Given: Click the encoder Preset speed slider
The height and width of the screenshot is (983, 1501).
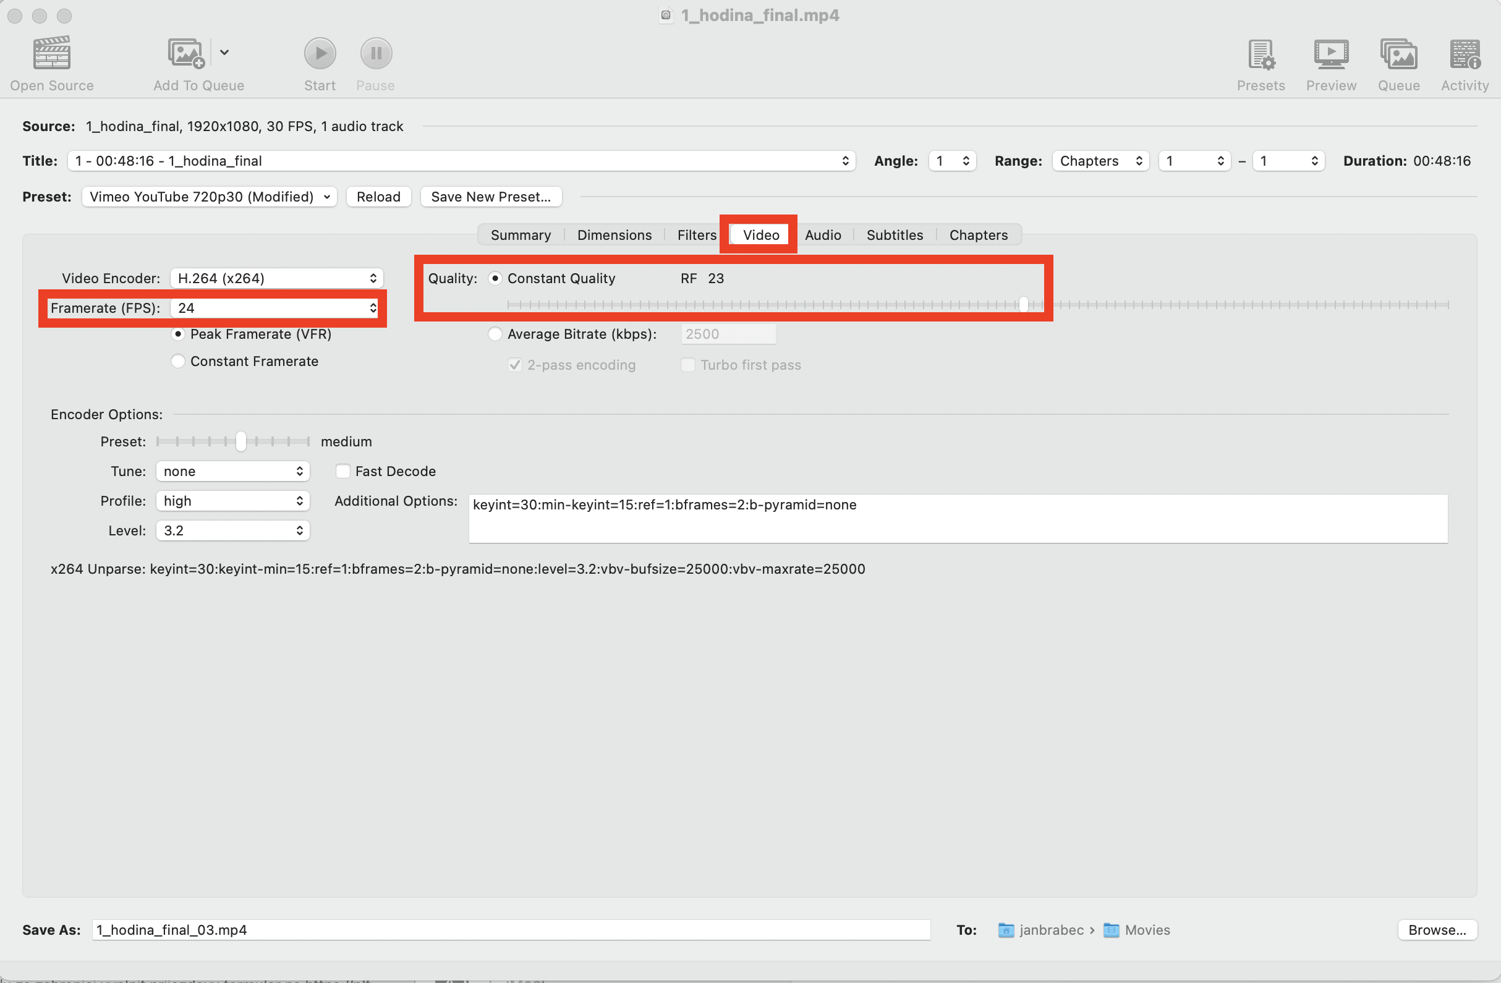Looking at the screenshot, I should pyautogui.click(x=240, y=441).
